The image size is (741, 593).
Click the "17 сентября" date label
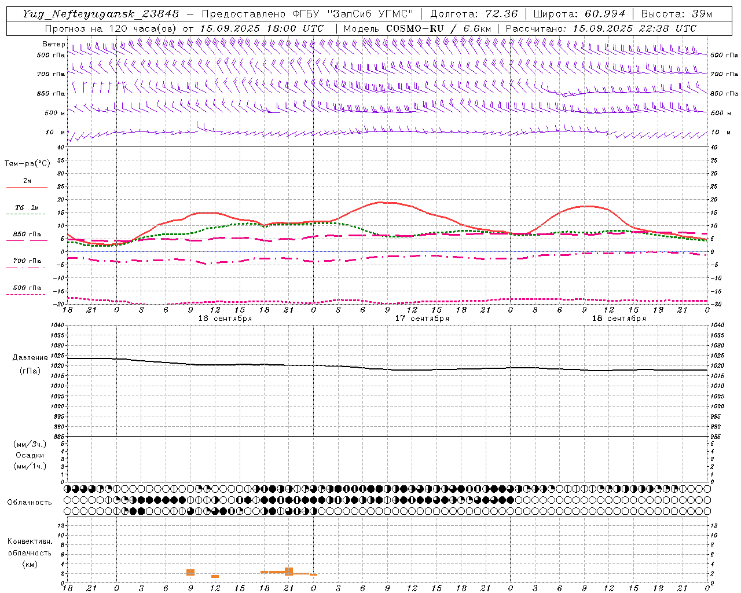(422, 319)
